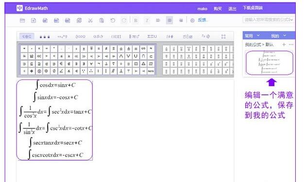Click the EdrawMath logo

coord(32,8)
